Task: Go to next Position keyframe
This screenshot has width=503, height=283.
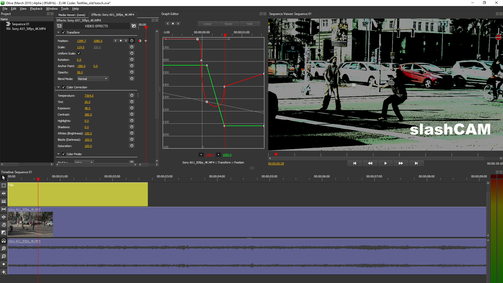Action: [126, 41]
